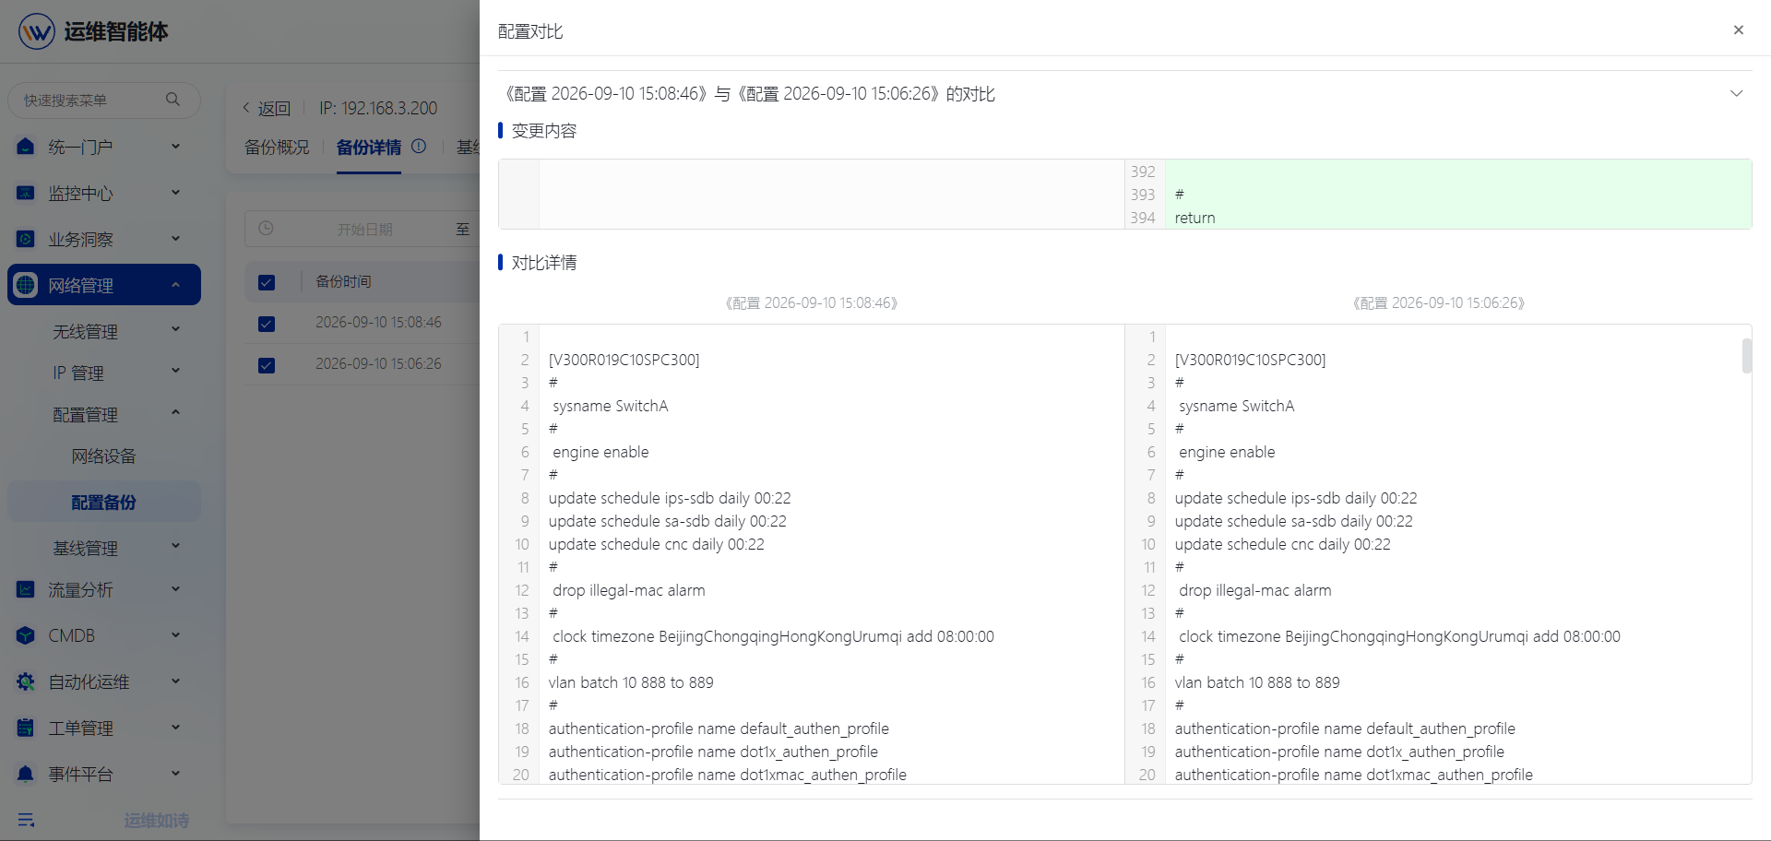Screen dimensions: 1771x841
Task: Toggle the sidebar collapse menu icon
Action: (x=26, y=820)
